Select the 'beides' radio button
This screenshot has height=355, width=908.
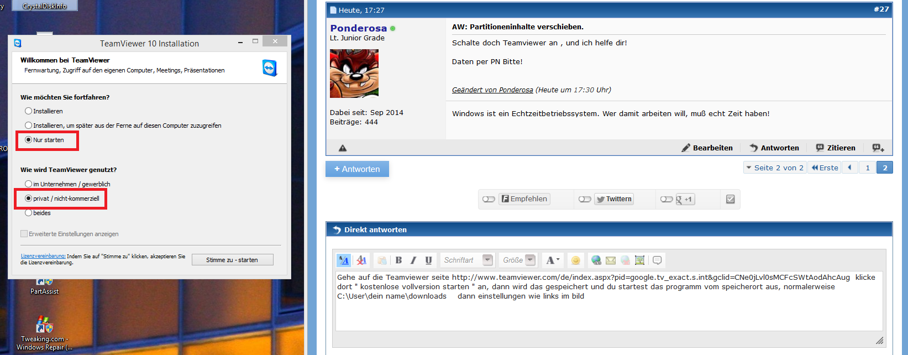[x=28, y=213]
